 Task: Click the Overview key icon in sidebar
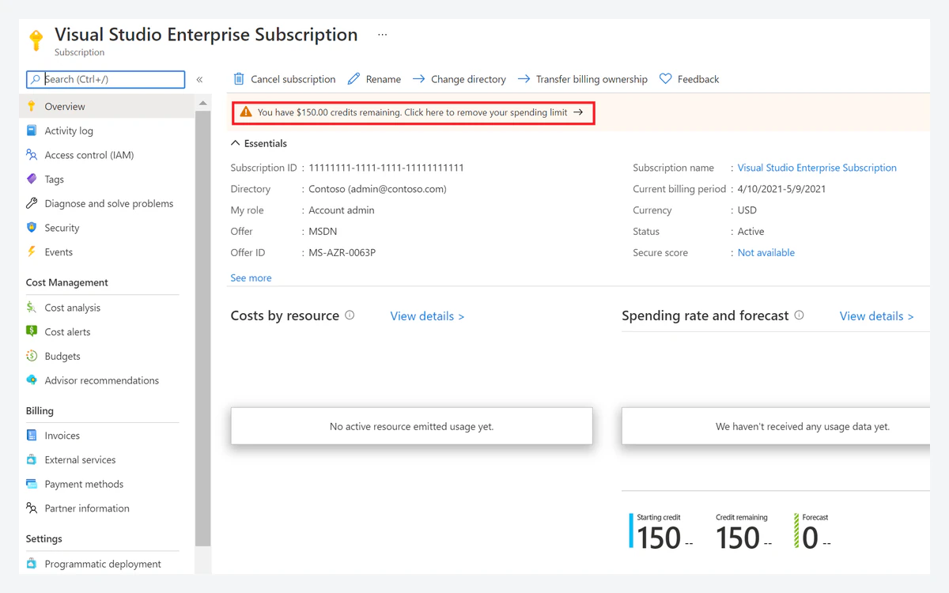point(32,106)
